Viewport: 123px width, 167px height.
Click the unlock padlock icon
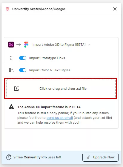pos(88,157)
